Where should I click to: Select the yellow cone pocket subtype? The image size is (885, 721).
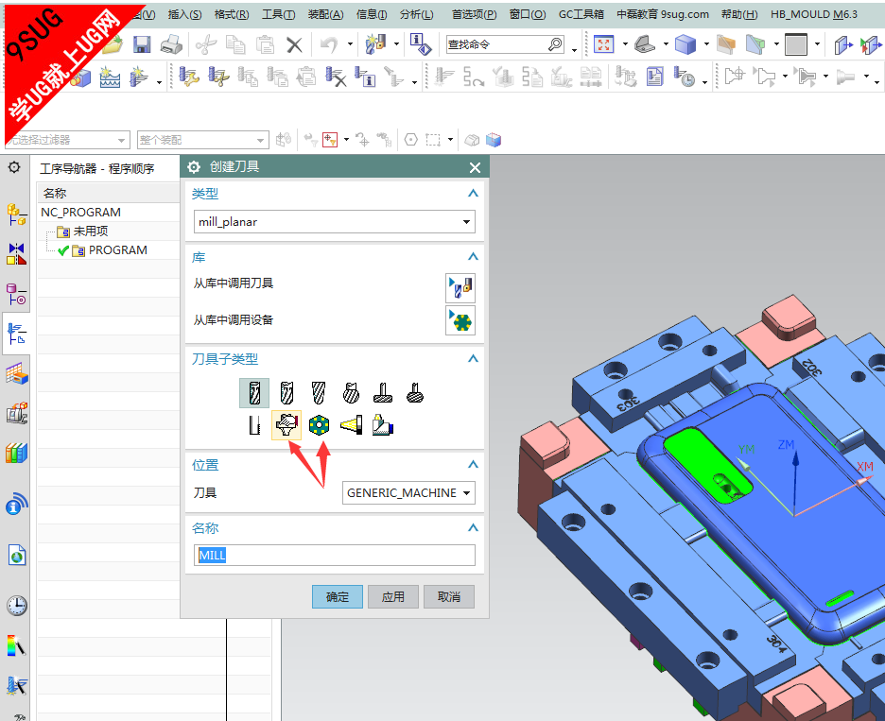pyautogui.click(x=351, y=425)
